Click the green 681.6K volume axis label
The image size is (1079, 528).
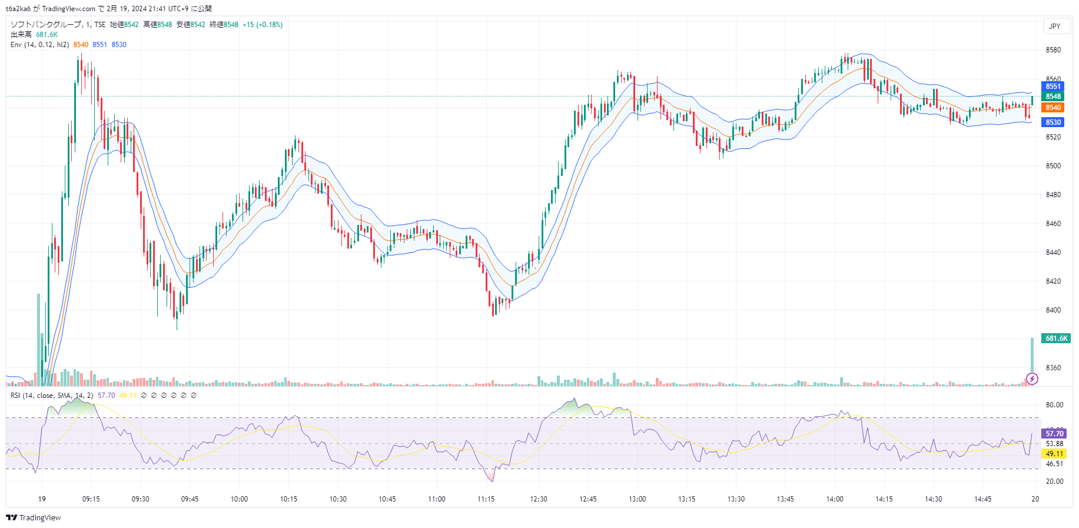tap(1056, 338)
